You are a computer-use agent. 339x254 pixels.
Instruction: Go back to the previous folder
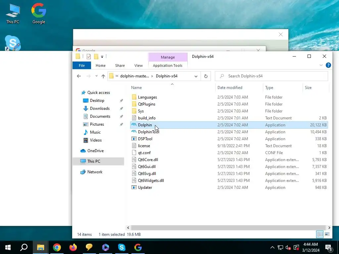[79, 76]
